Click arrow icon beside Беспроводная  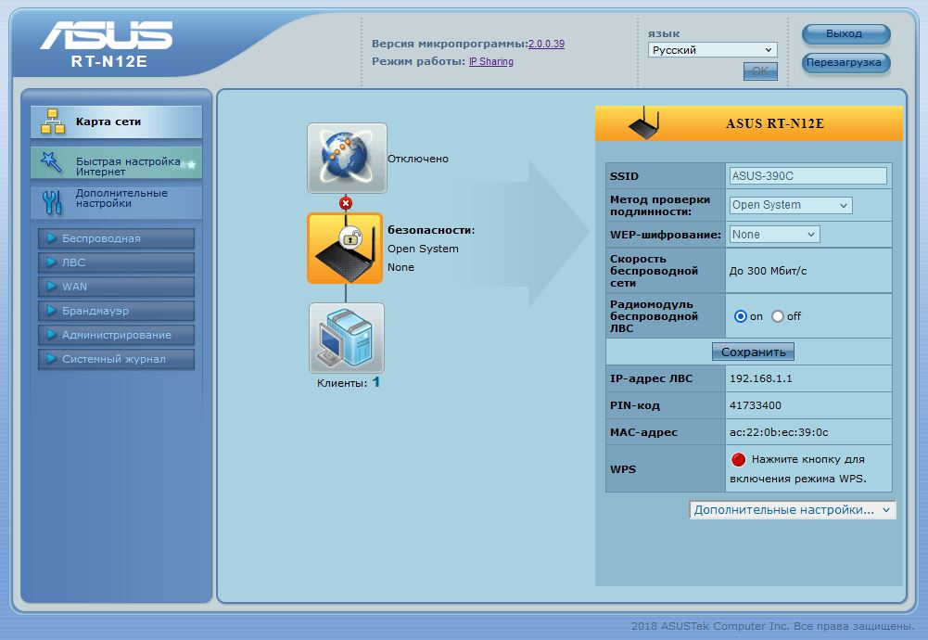[52, 238]
